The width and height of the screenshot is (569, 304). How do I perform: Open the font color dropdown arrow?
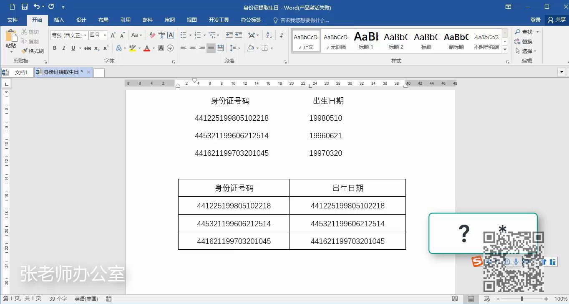tap(154, 48)
